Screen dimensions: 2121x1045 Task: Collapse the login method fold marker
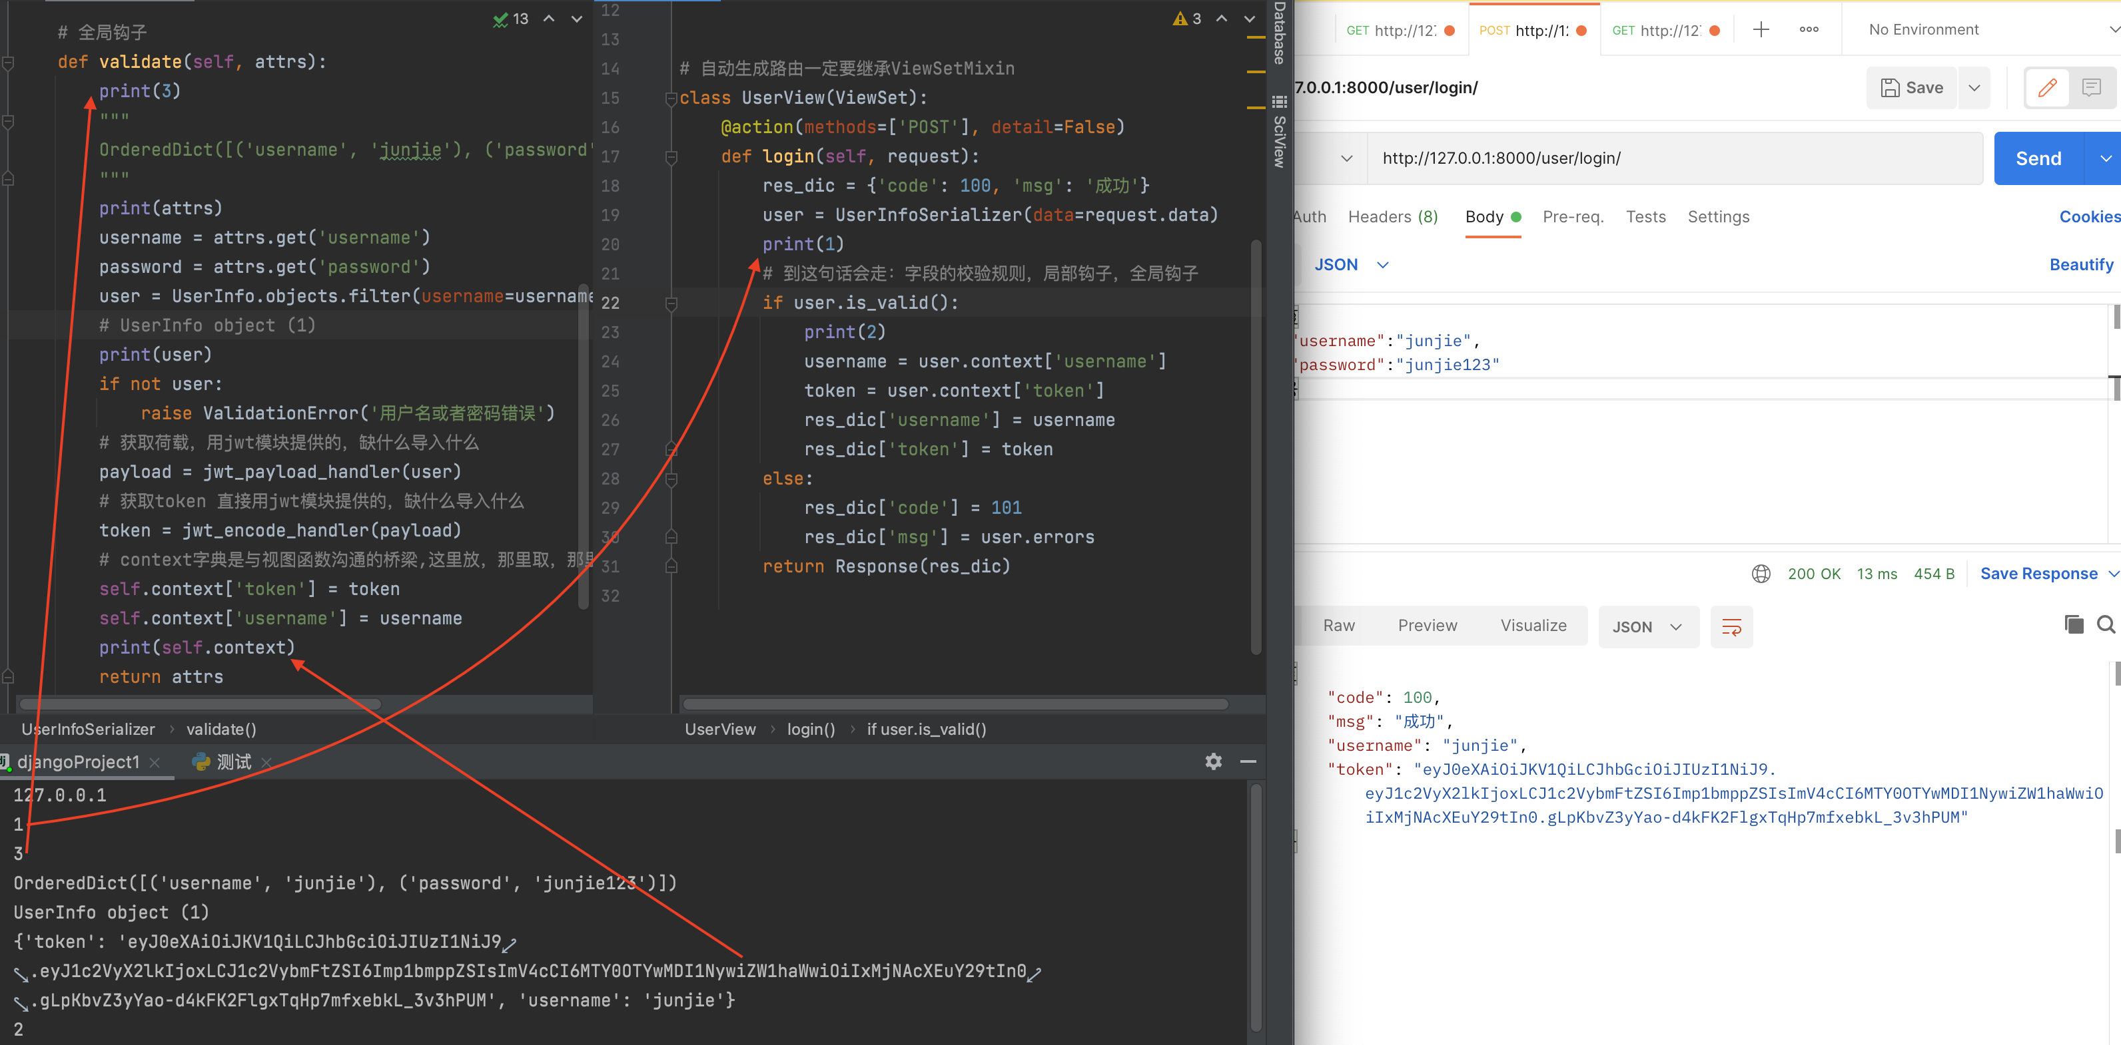671,156
